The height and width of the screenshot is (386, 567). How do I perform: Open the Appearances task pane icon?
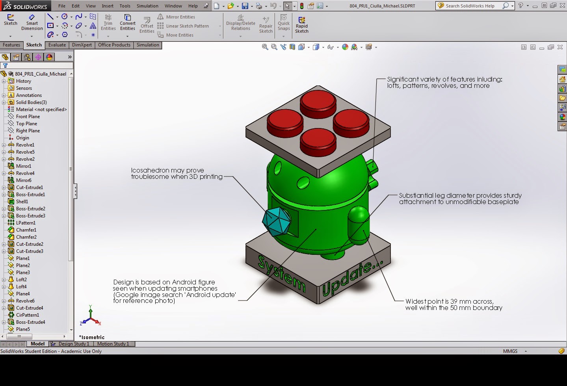(x=563, y=117)
